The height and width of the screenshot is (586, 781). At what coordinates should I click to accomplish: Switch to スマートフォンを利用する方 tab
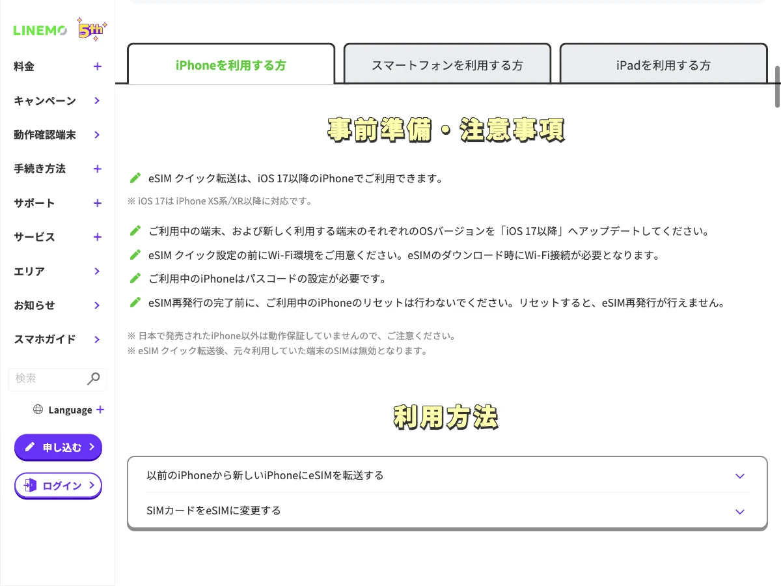(x=447, y=64)
